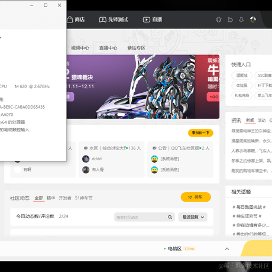Screen dimensions: 272x272
Task: Click the magnifier icon in community search
Action: (x=170, y=217)
